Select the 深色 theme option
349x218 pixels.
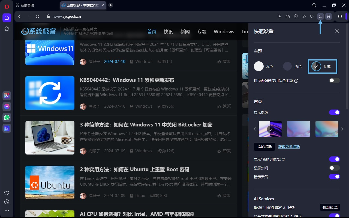(292, 66)
